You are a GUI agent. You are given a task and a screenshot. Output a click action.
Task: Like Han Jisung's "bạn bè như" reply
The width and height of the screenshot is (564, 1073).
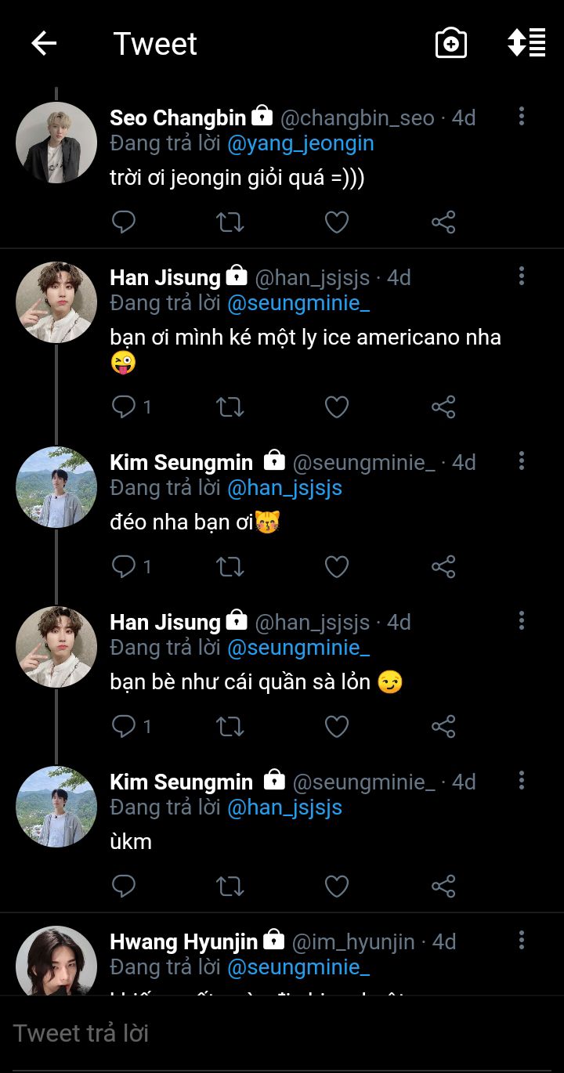tap(337, 726)
